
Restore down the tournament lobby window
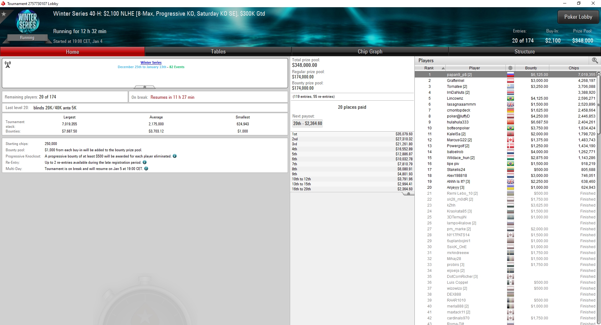579,3
